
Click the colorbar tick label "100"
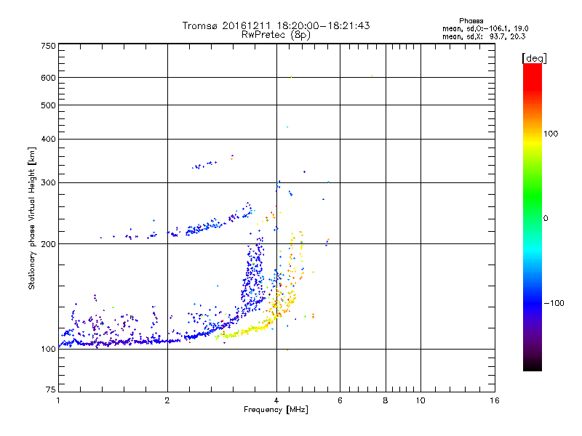coord(551,134)
